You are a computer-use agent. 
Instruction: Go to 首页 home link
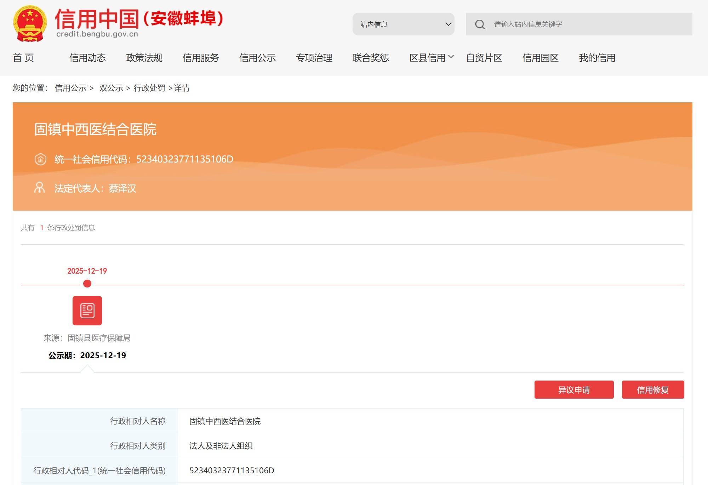[x=23, y=58]
